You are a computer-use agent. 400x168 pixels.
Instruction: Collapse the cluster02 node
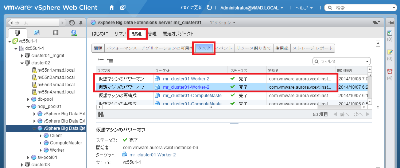[22, 63]
